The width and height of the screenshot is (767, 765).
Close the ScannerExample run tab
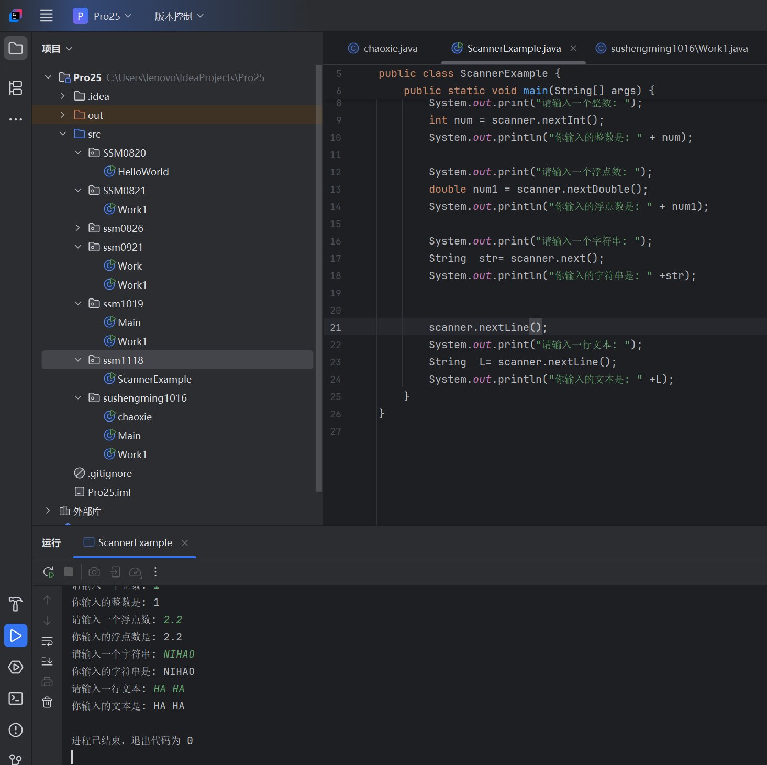(185, 543)
